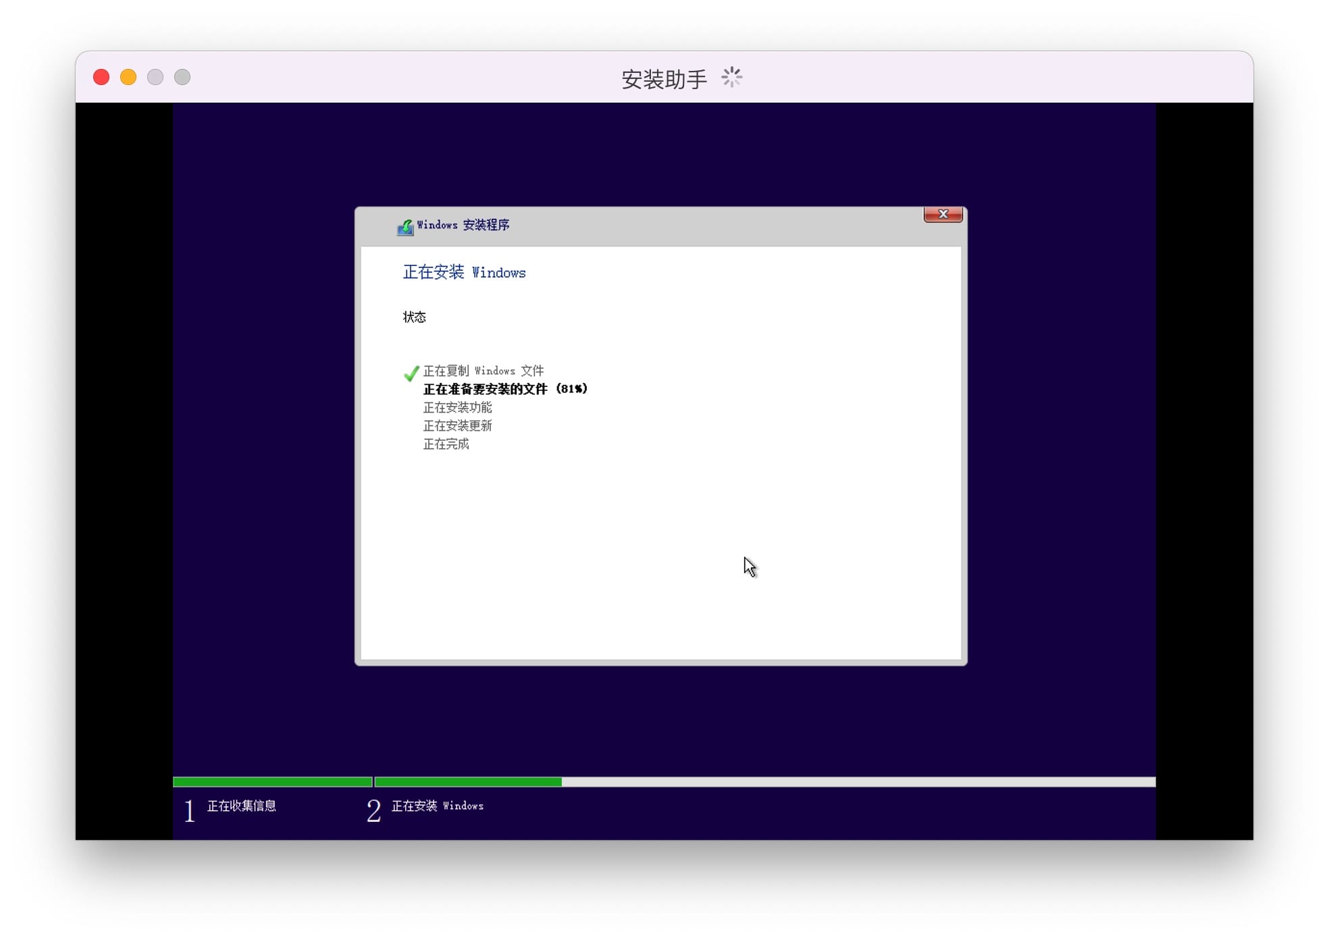Click the yellow macOS minimize button

(x=128, y=78)
